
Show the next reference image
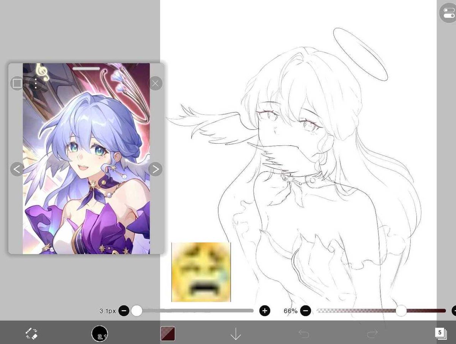pyautogui.click(x=155, y=169)
